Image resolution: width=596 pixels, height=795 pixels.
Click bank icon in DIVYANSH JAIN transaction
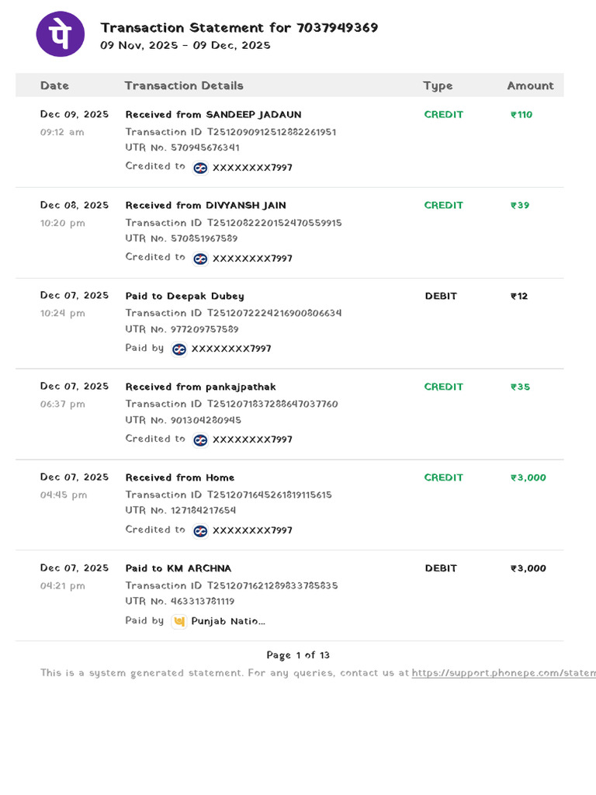[200, 259]
